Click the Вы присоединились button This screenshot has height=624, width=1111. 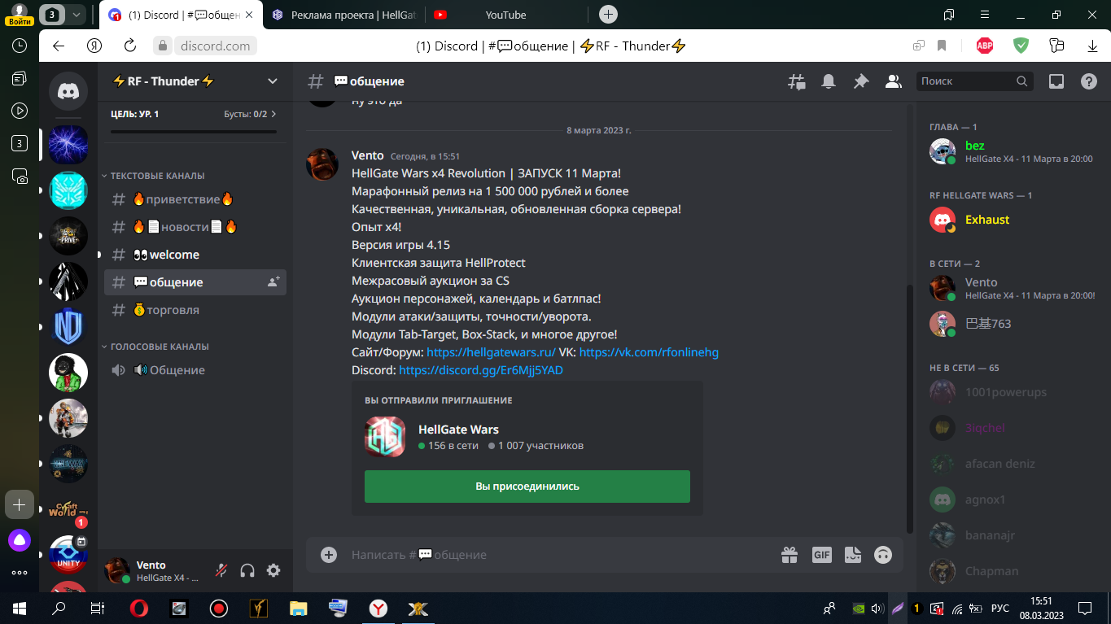[x=527, y=486]
